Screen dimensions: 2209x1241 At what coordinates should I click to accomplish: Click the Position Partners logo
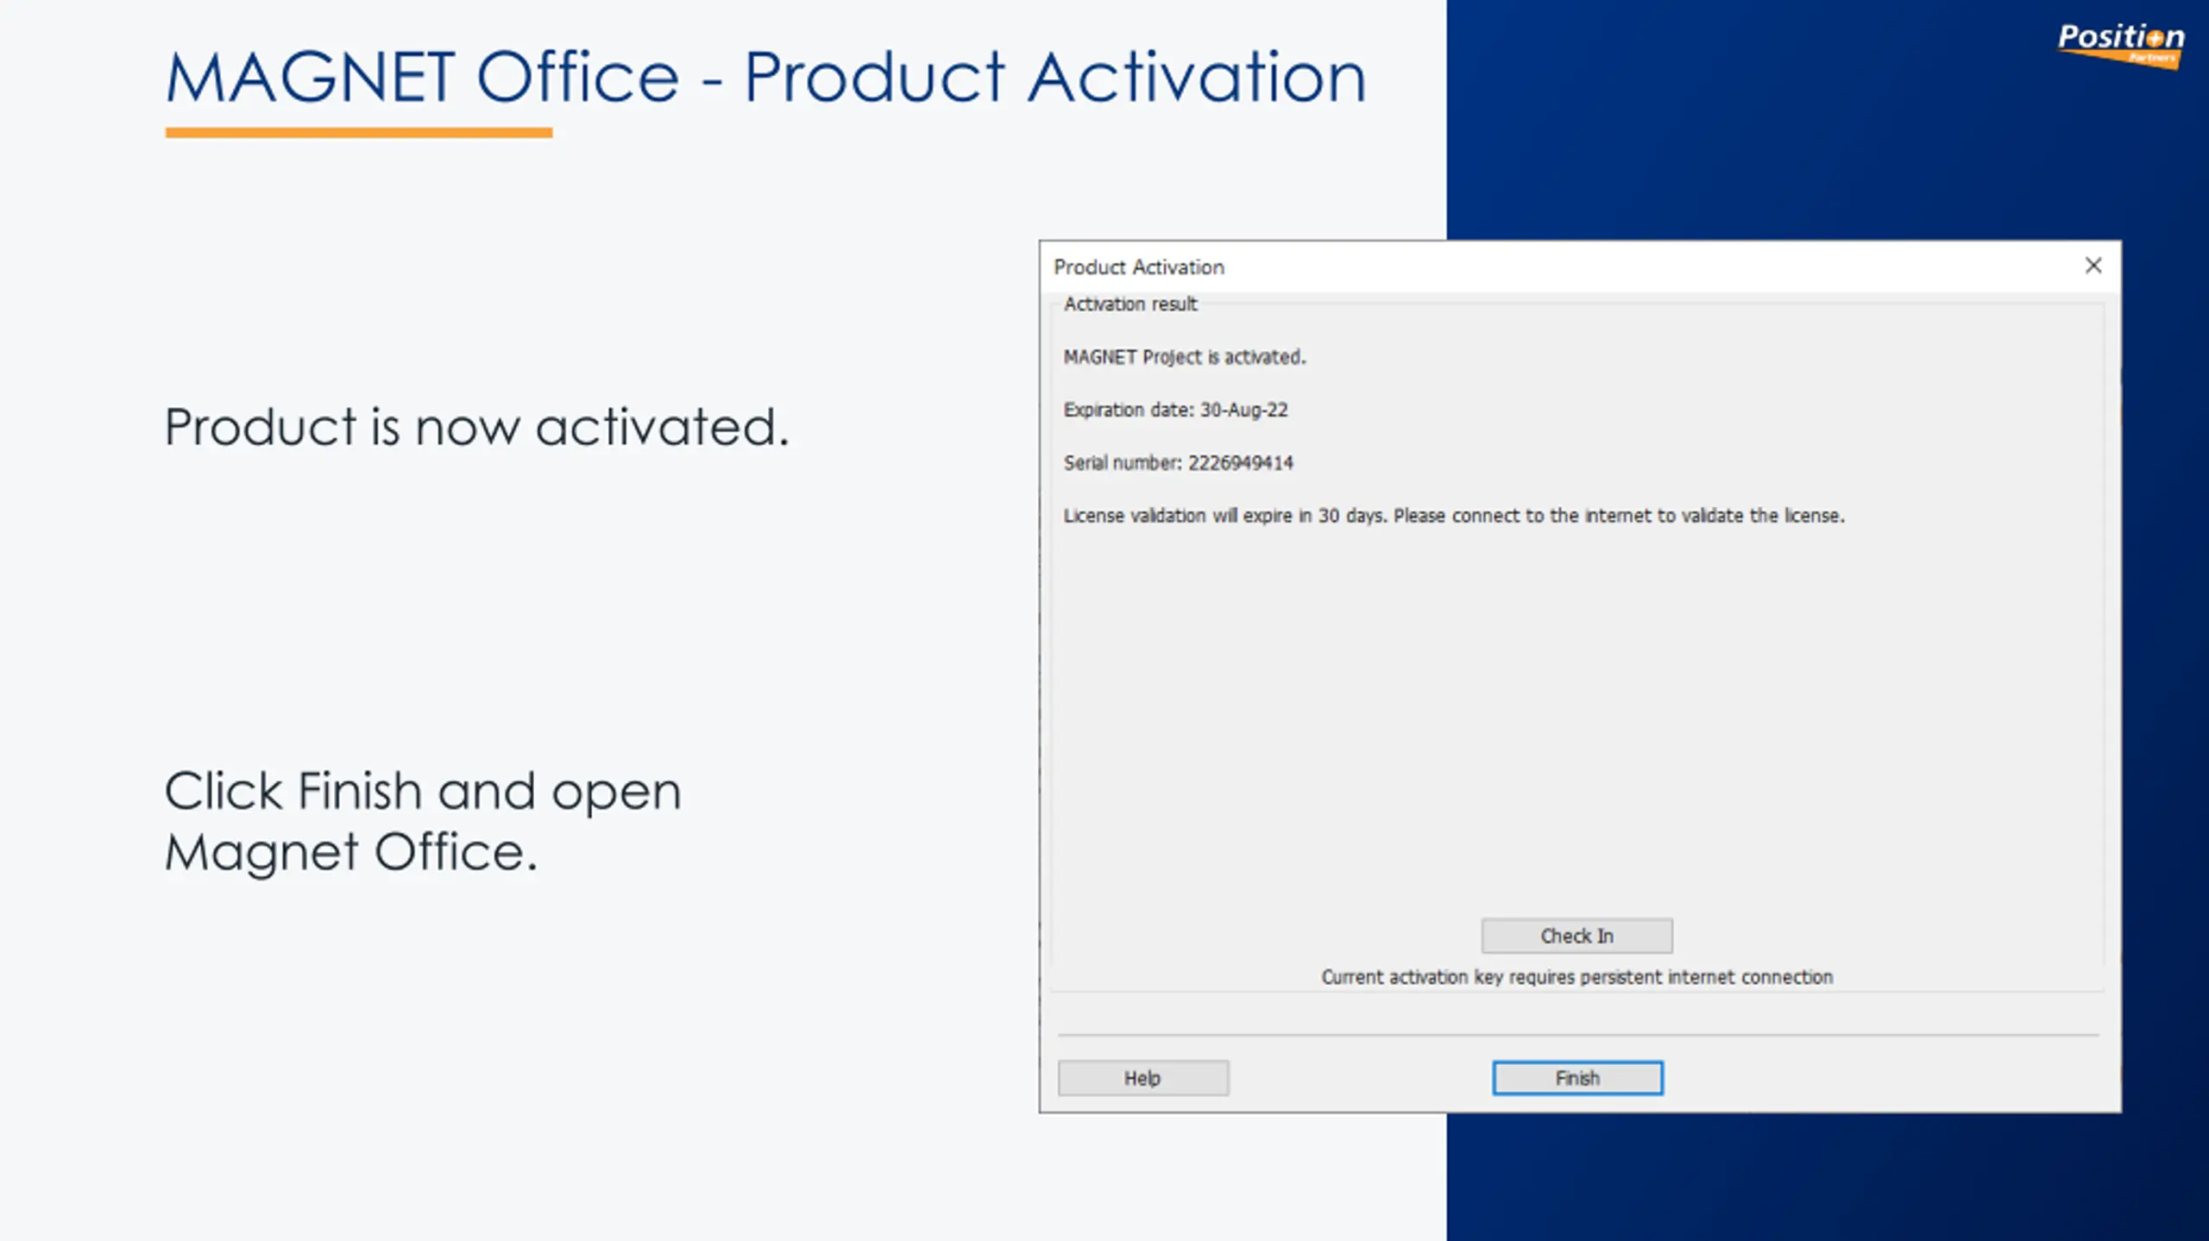[x=2122, y=46]
